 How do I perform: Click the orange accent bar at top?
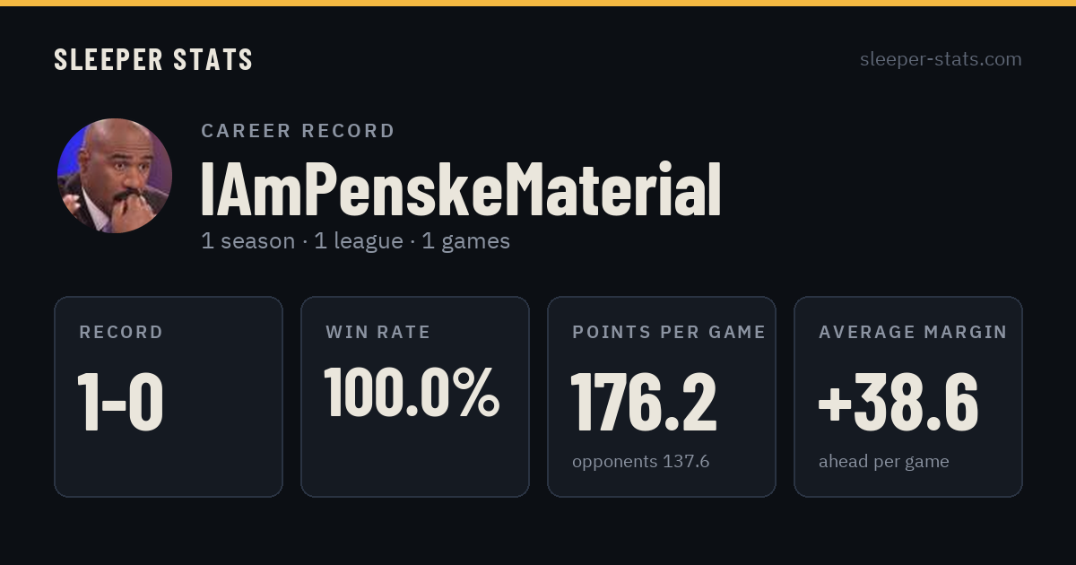[538, 3]
